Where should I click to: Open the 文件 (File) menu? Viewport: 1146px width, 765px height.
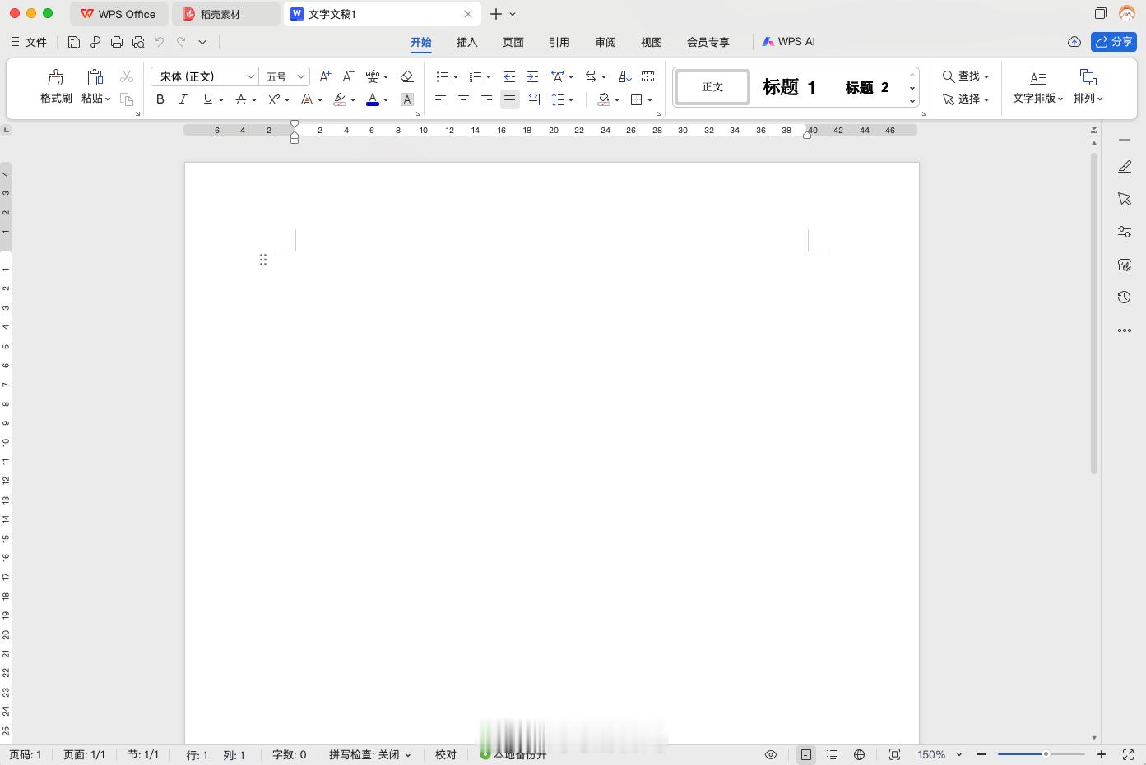30,42
